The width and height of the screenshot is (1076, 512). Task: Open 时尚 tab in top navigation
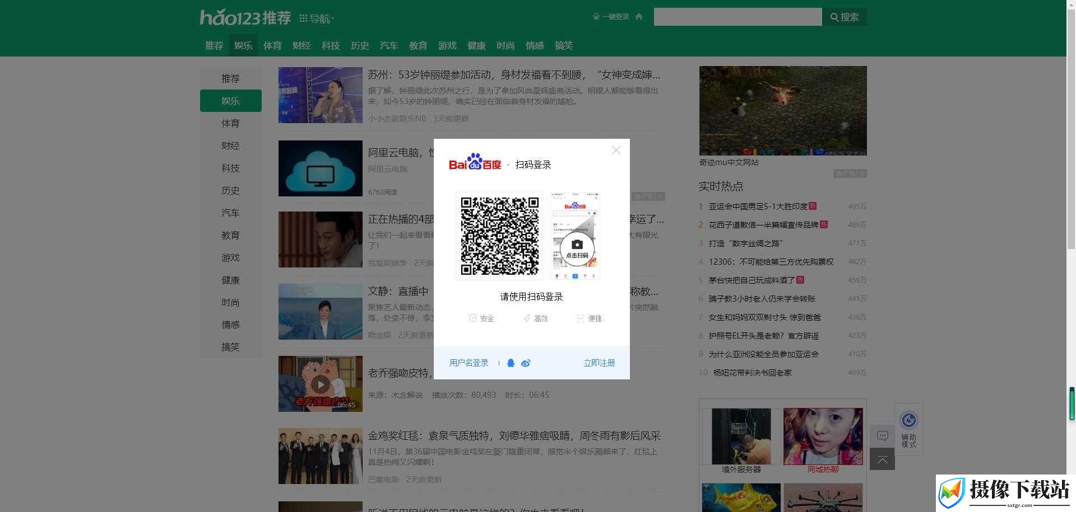pos(505,45)
